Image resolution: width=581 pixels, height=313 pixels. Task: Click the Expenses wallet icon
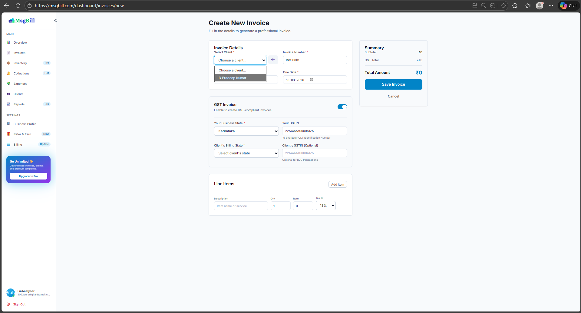click(9, 84)
